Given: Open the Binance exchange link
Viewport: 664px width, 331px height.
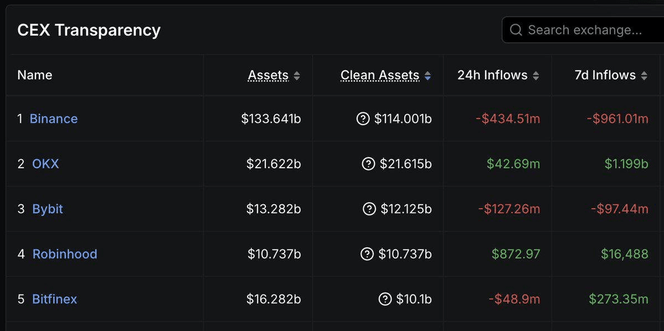Looking at the screenshot, I should (x=54, y=118).
